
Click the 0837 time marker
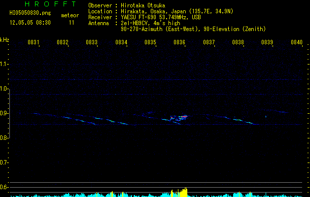(x=209, y=42)
